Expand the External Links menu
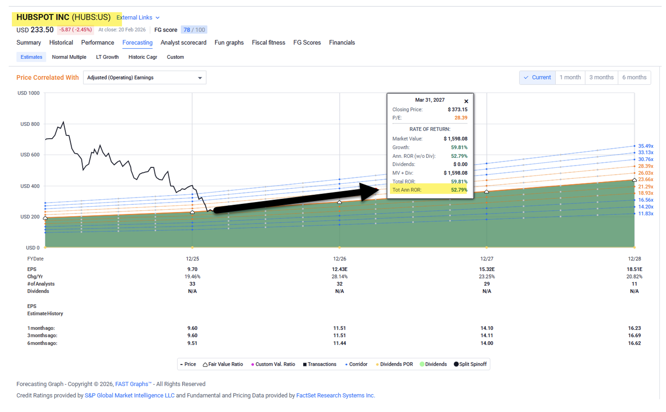 [x=134, y=17]
